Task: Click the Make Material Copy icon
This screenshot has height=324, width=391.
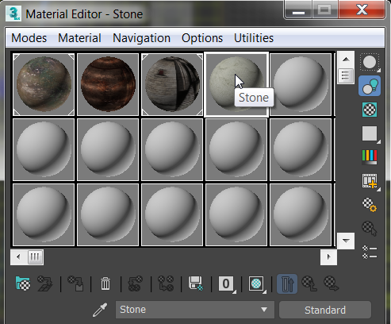Action: [x=136, y=283]
